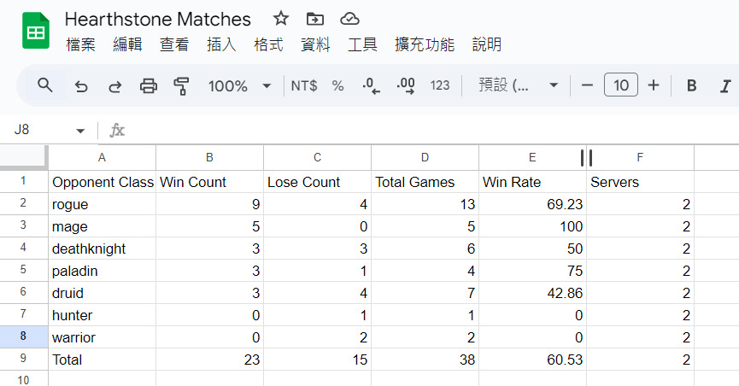The image size is (739, 386).
Task: Expand the font family dropdown
Action: pyautogui.click(x=519, y=85)
